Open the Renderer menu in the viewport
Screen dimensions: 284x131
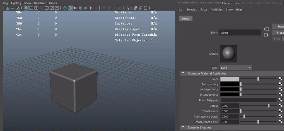[40, 3]
